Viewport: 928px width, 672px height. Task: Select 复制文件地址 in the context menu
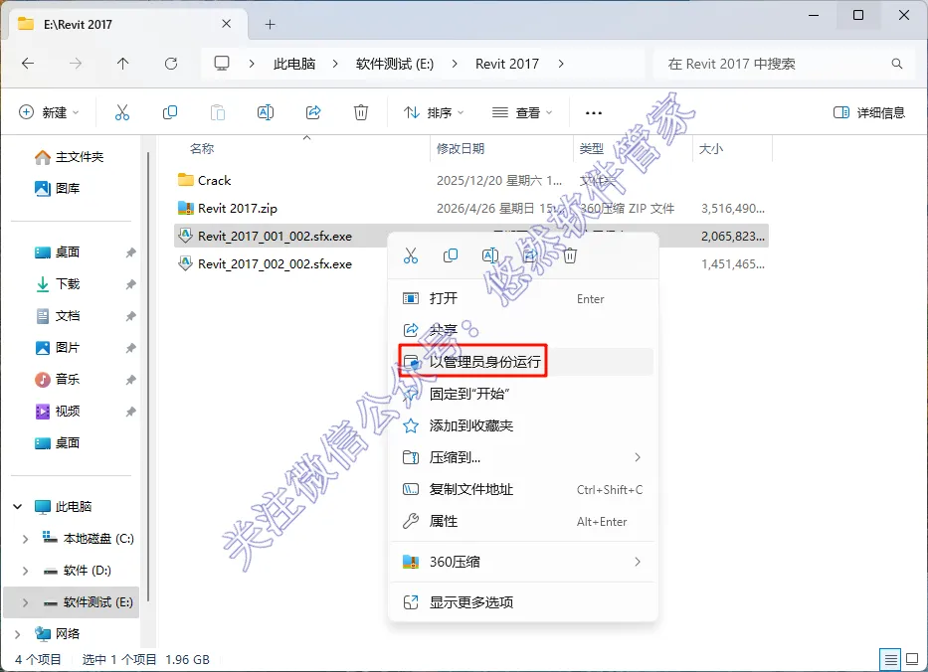point(522,489)
